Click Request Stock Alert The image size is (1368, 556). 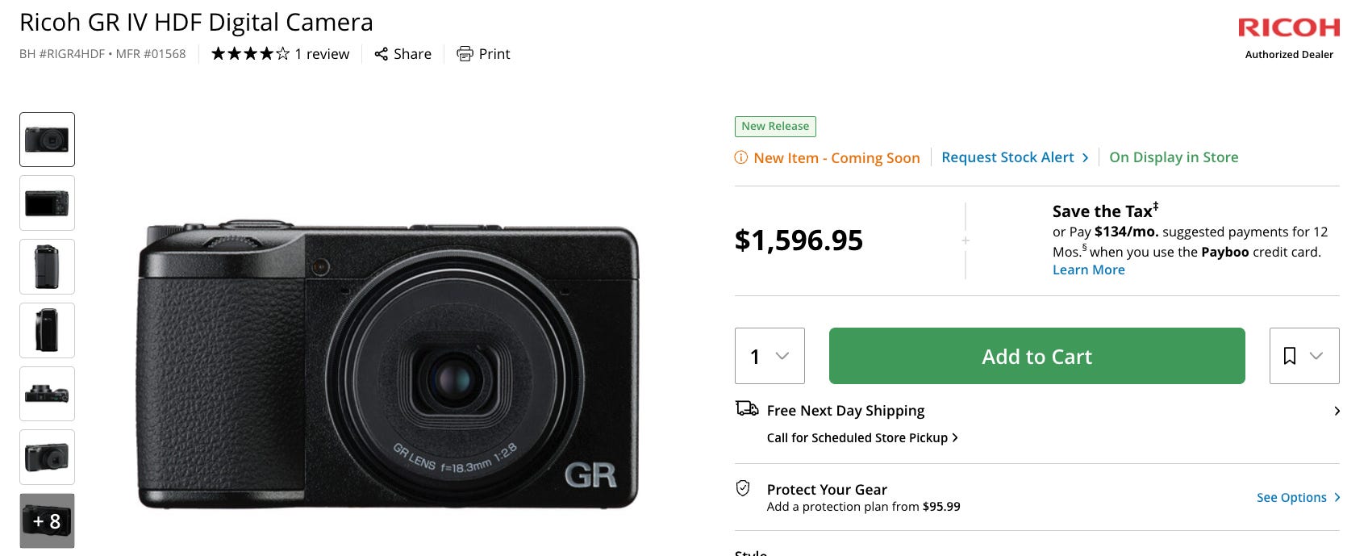pos(1007,157)
